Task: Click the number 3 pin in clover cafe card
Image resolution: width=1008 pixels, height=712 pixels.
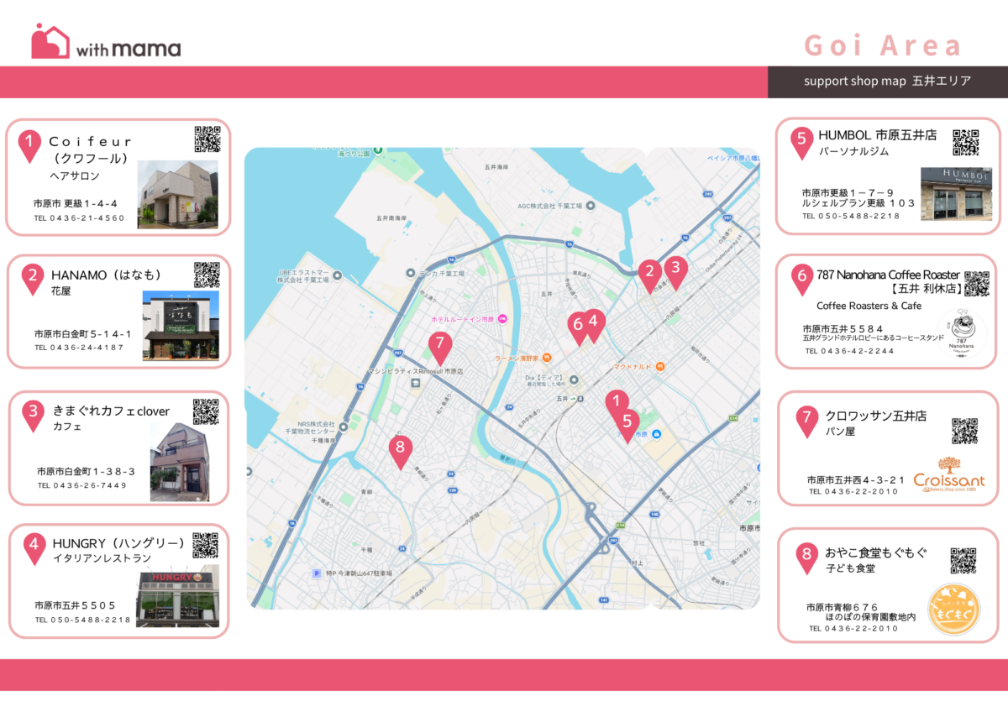Action: click(x=33, y=415)
